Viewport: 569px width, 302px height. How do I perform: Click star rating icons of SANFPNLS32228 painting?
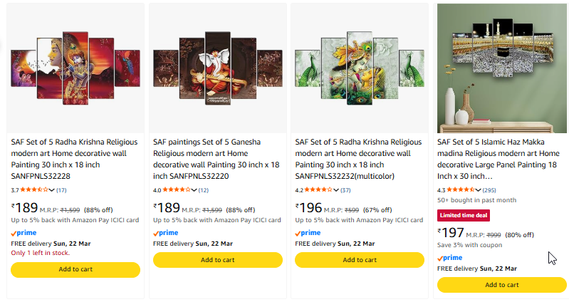coord(33,190)
